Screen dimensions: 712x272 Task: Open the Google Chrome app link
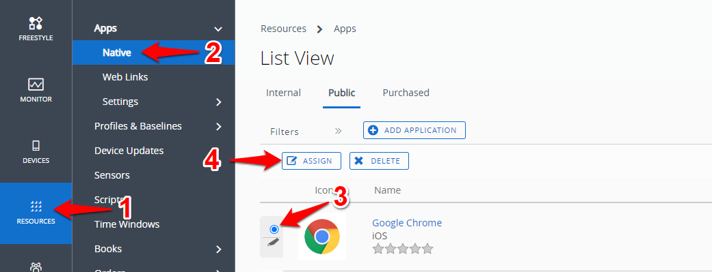[x=407, y=223]
